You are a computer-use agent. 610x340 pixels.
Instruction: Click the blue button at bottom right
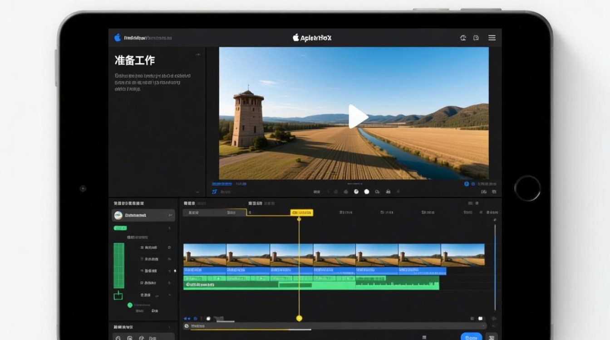pyautogui.click(x=472, y=337)
